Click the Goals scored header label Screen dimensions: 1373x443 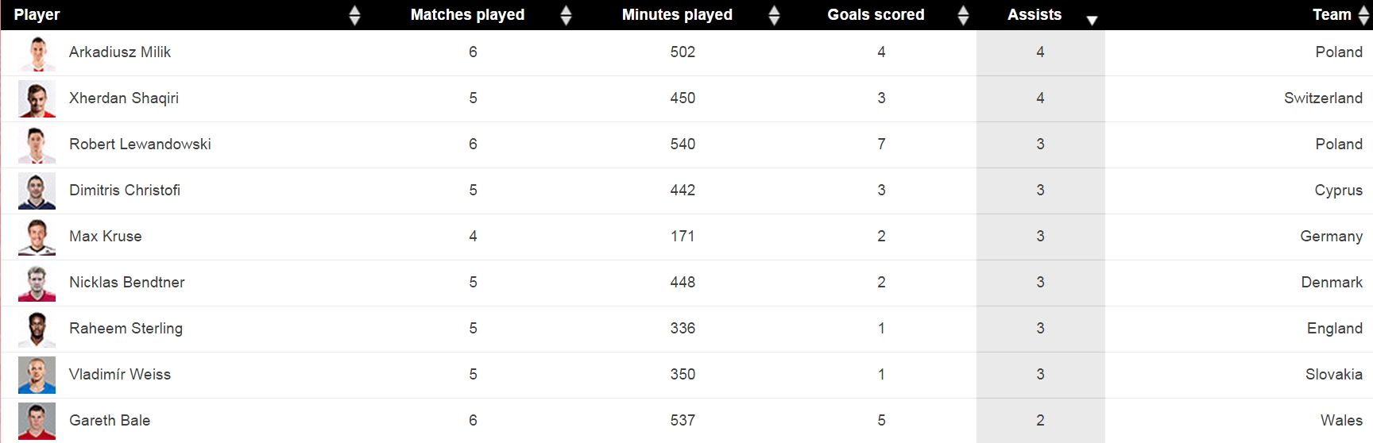(876, 15)
